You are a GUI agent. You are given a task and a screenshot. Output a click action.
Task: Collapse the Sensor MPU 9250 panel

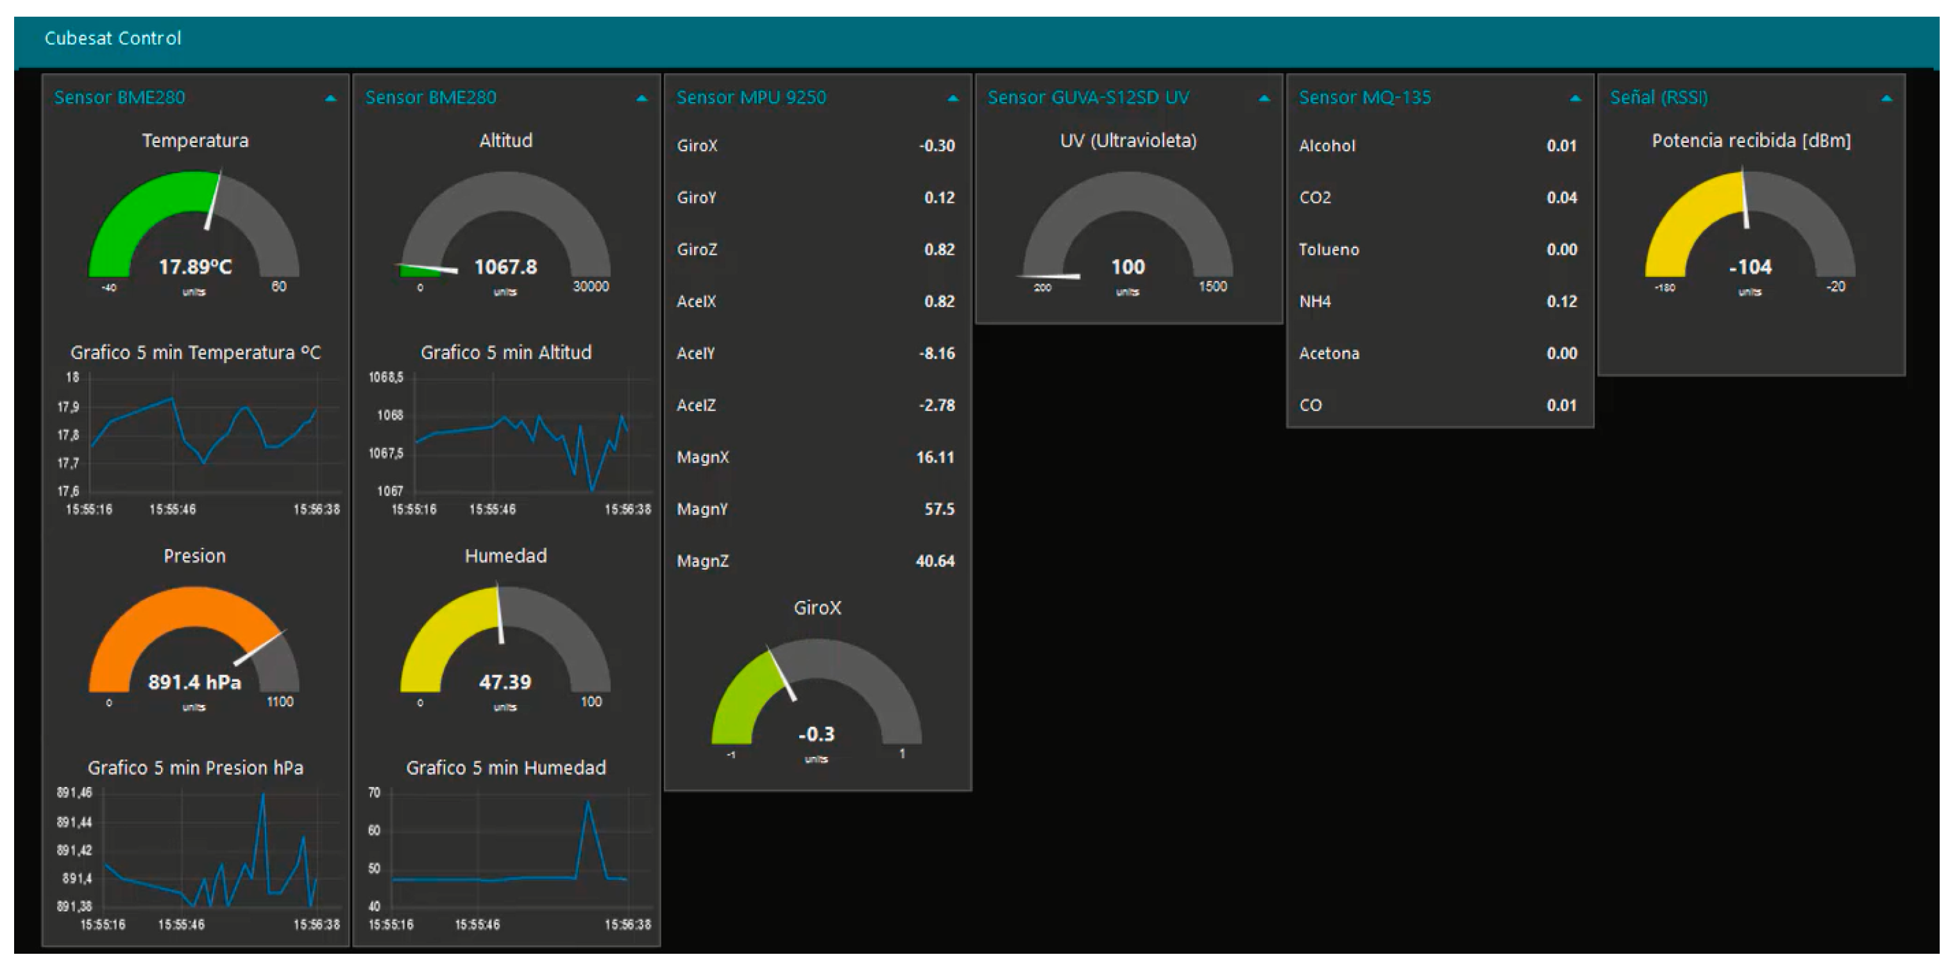tap(953, 99)
